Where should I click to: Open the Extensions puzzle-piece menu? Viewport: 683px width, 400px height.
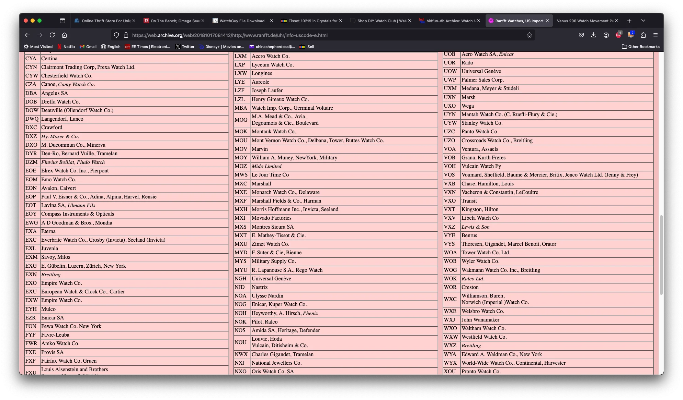(643, 35)
